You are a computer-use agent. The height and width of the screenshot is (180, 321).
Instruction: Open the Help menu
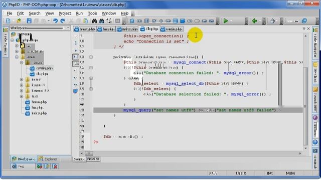[x=124, y=13]
